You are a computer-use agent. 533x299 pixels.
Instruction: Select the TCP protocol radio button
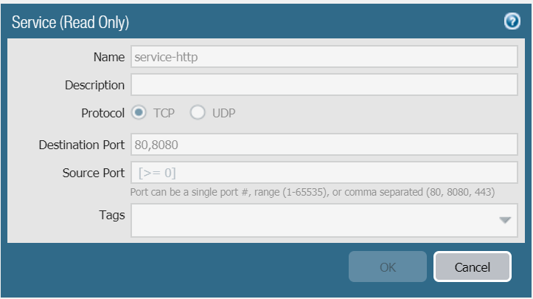pos(140,114)
